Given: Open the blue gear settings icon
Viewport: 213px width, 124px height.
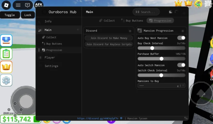Looking at the screenshot, I should tap(6, 80).
